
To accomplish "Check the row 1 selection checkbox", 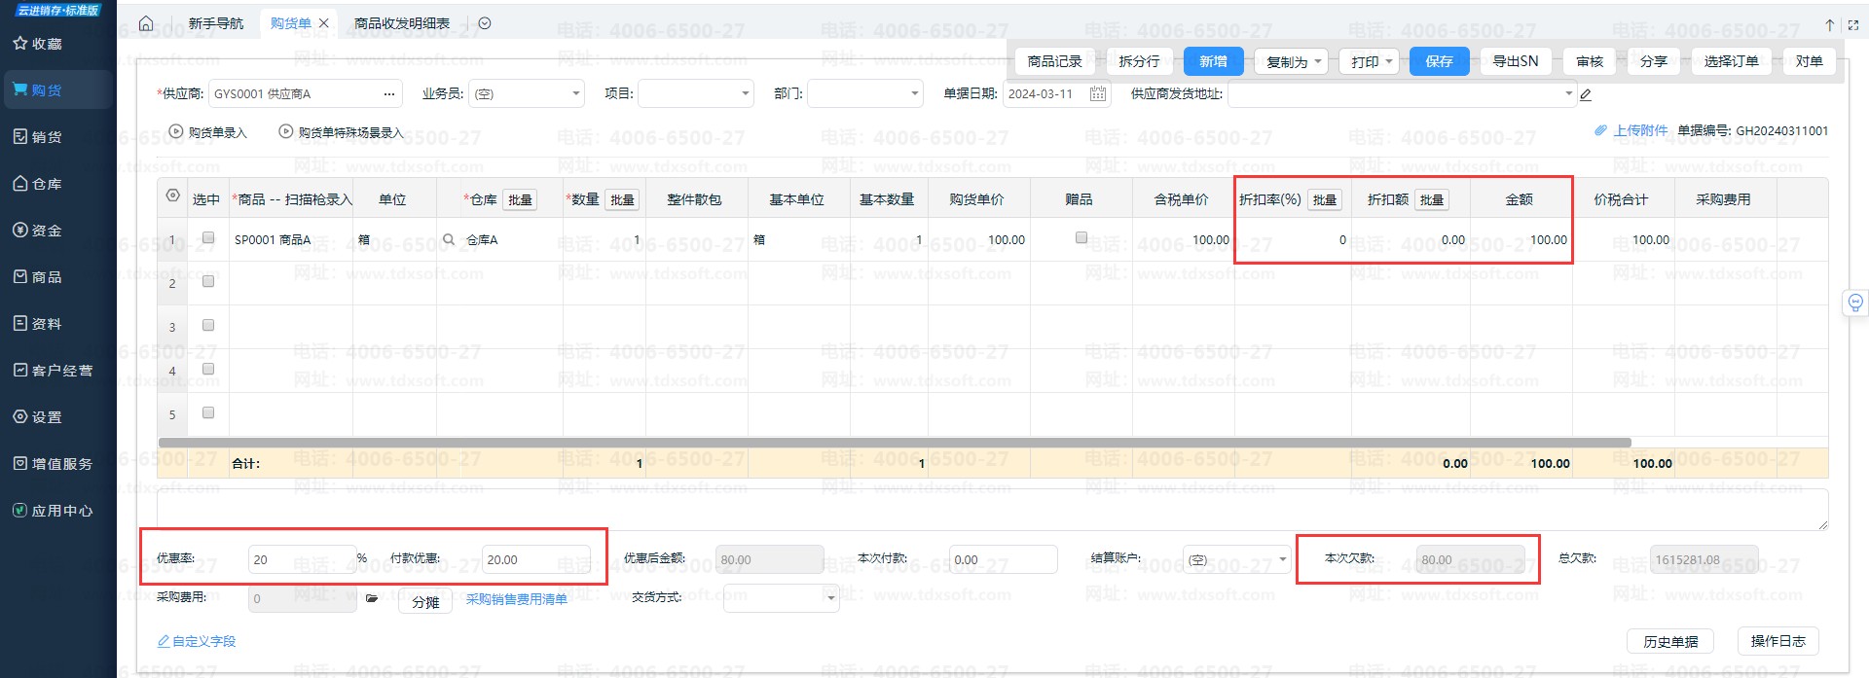I will [207, 237].
